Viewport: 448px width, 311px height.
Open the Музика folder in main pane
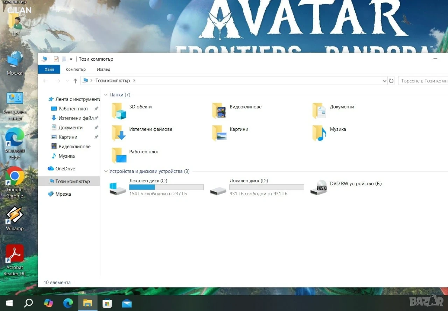tap(329, 133)
